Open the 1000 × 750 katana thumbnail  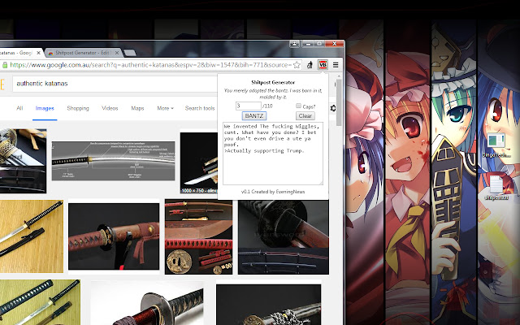[x=199, y=162]
